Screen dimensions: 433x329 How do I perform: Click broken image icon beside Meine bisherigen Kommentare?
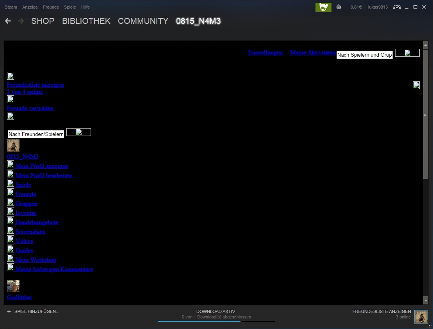pyautogui.click(x=11, y=268)
